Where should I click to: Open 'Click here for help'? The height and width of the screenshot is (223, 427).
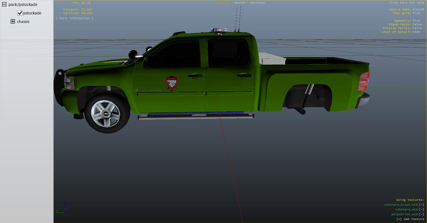point(406,3)
